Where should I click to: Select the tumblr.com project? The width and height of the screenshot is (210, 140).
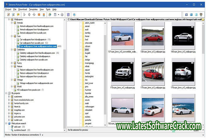pyautogui.click(x=18, y=120)
